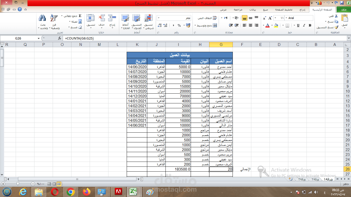The width and height of the screenshot is (351, 197).
Task: Click the zoom out minus button
Action: [x=33, y=184]
